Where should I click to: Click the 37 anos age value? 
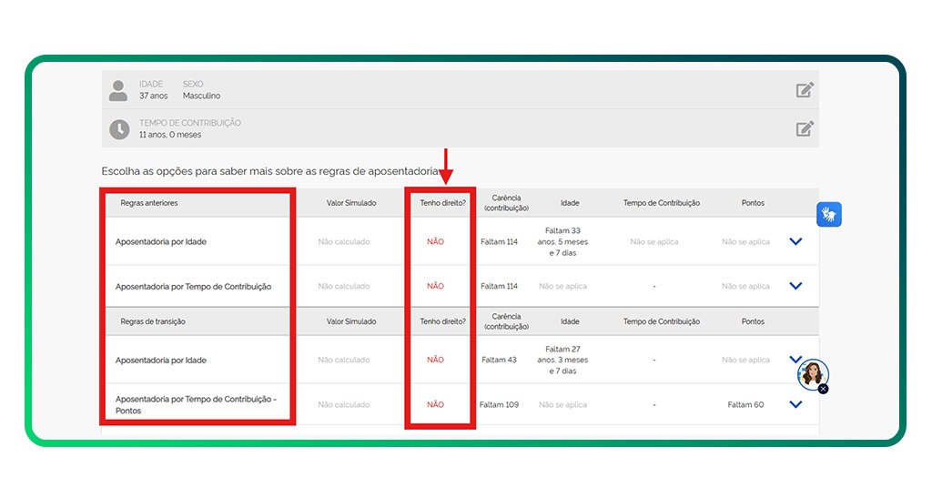click(x=154, y=96)
